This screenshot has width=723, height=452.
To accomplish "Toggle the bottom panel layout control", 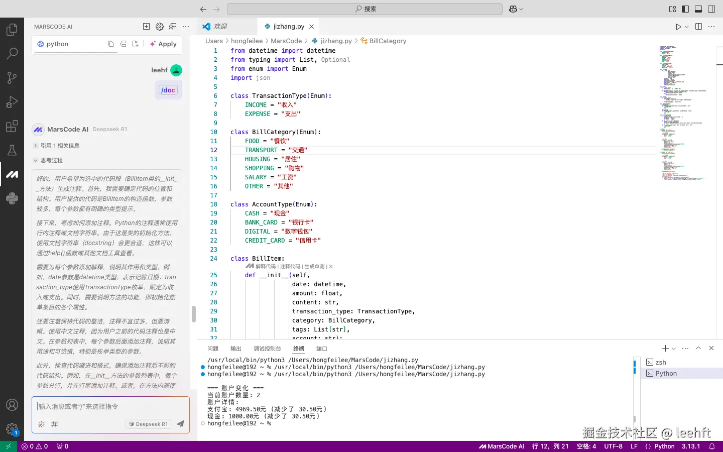I will pyautogui.click(x=698, y=9).
